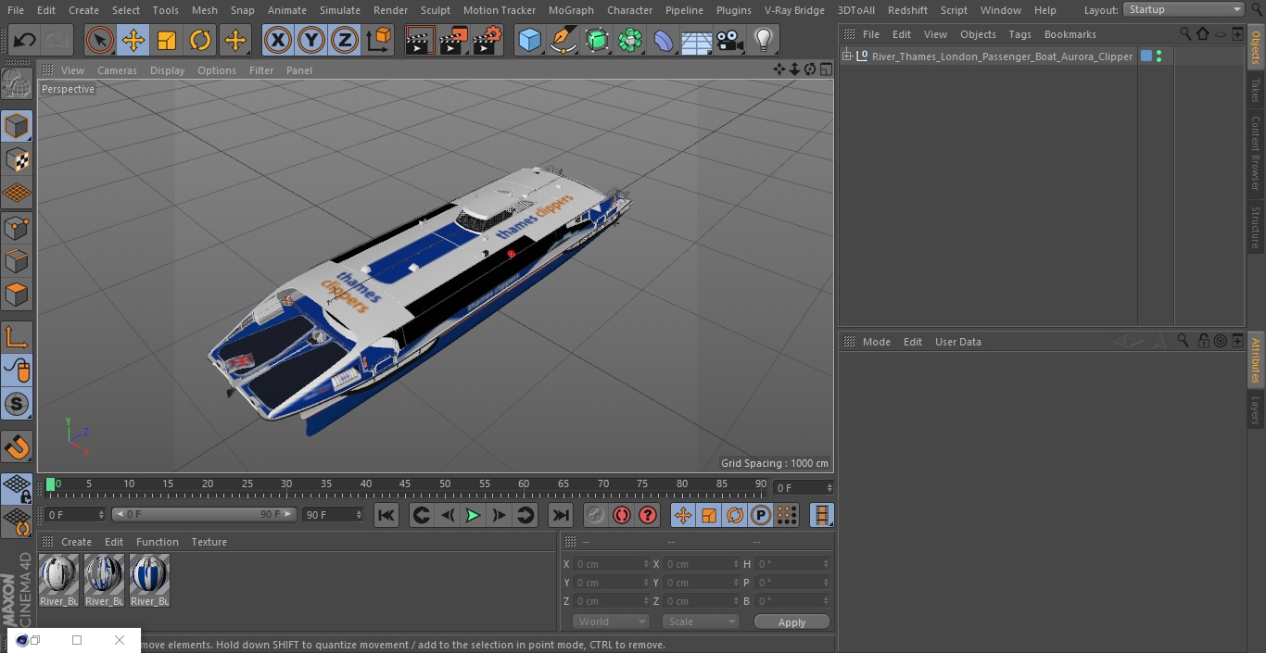1266x653 pixels.
Task: Enable the Workplane mode icon
Action: tap(17, 194)
